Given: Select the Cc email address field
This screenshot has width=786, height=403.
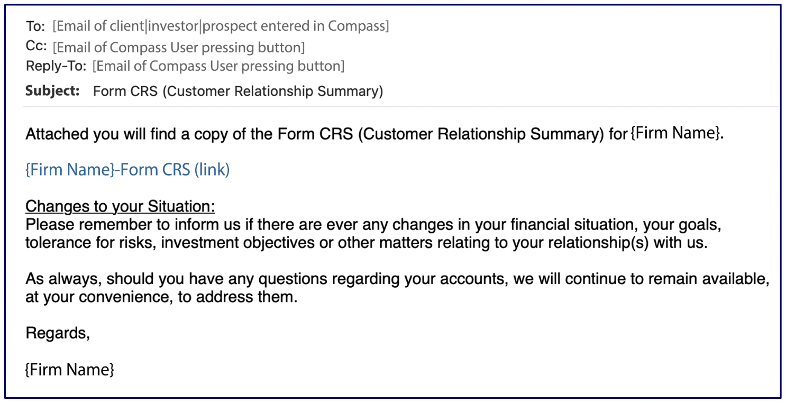Looking at the screenshot, I should 179,48.
